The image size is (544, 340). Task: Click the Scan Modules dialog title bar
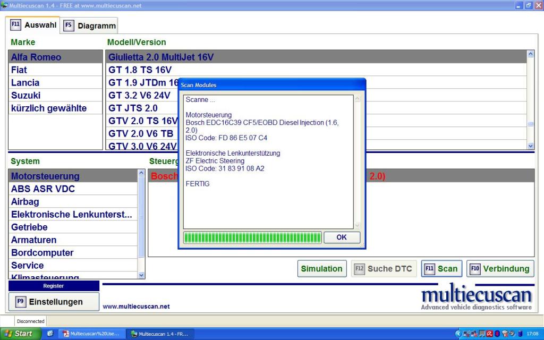271,85
